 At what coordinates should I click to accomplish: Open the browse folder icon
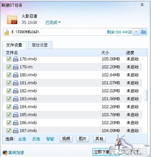click(x=143, y=32)
